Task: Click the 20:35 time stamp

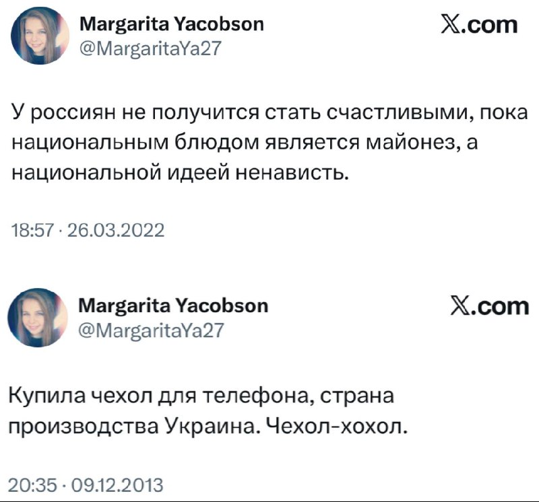Action: click(x=31, y=485)
